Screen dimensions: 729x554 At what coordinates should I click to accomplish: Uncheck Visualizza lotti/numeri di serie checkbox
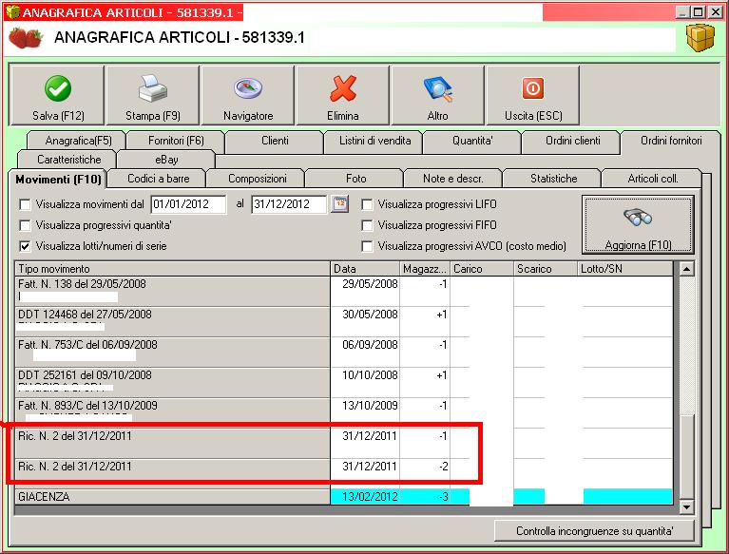pyautogui.click(x=25, y=246)
